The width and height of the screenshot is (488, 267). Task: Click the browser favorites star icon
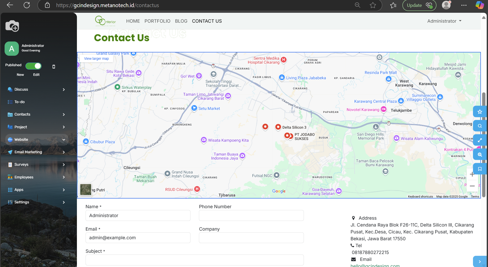(x=373, y=5)
